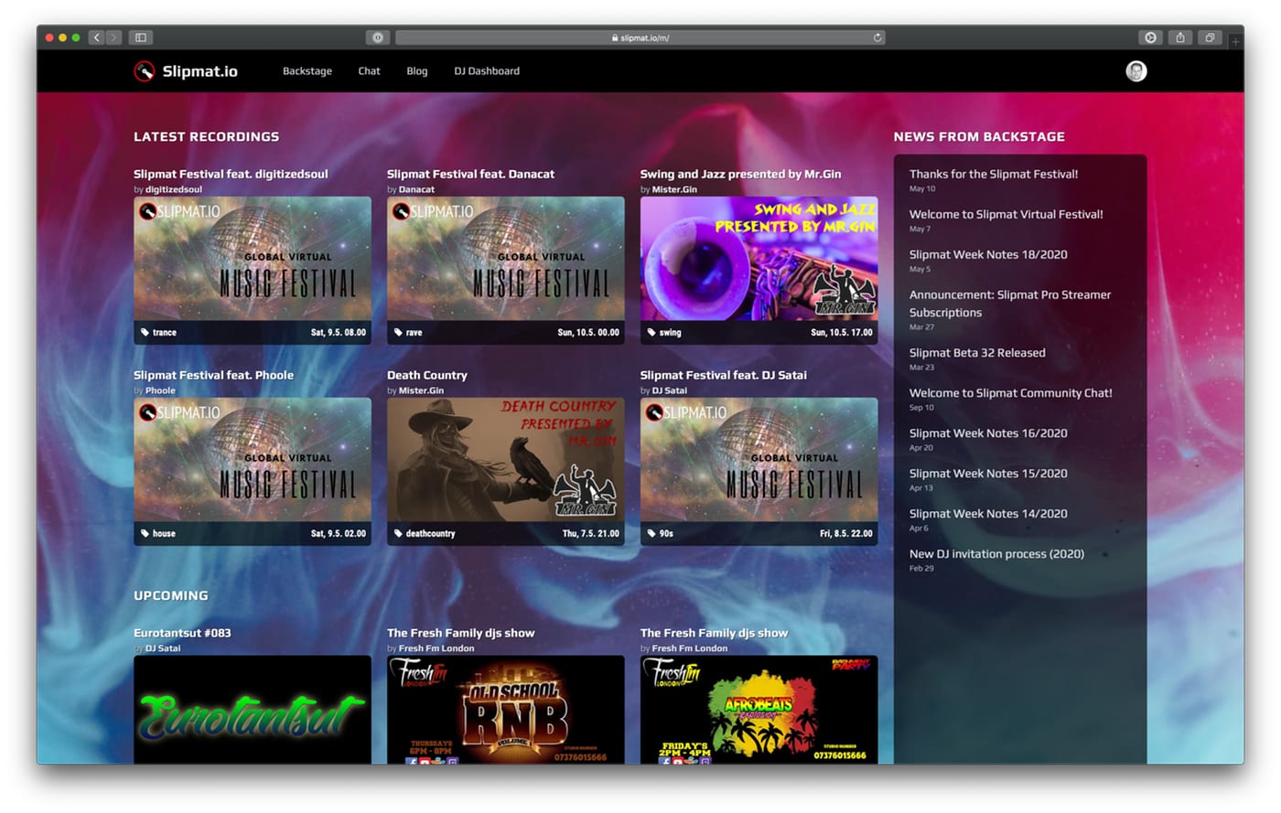
Task: Open 'Slipmat Week Notes 16/2020' news
Action: [988, 433]
